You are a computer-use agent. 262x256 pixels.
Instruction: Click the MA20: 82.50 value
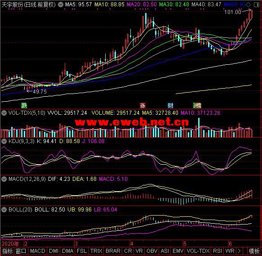[142, 4]
